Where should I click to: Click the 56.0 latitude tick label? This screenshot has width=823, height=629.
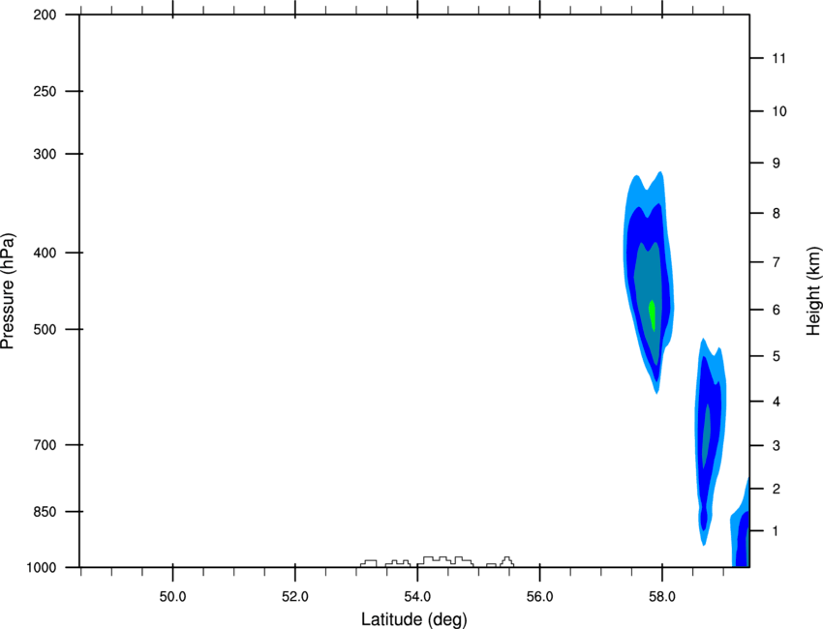[540, 597]
